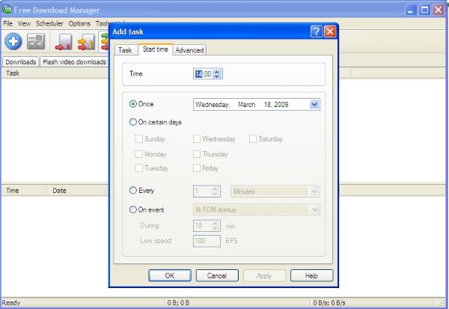Click the Task column header
The height and width of the screenshot is (309, 449).
pos(55,73)
